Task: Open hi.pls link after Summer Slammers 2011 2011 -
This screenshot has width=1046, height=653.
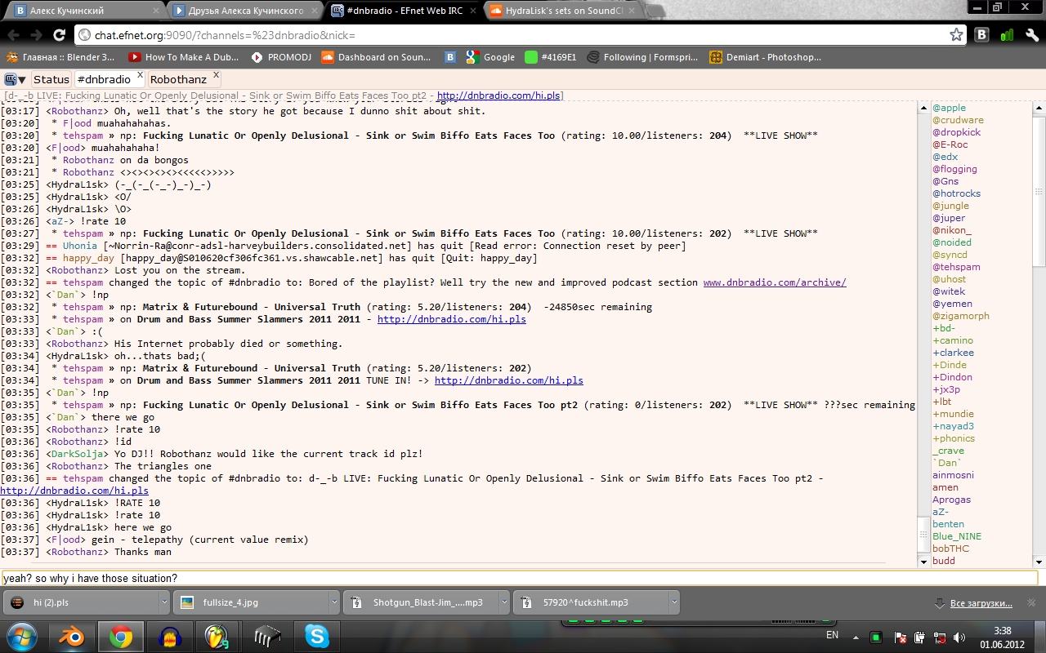Action: tap(452, 319)
